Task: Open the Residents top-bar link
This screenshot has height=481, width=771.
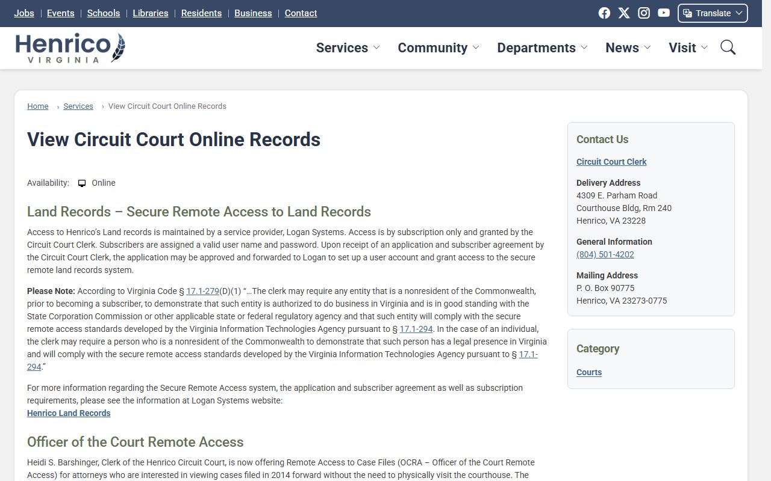Action: [x=201, y=13]
